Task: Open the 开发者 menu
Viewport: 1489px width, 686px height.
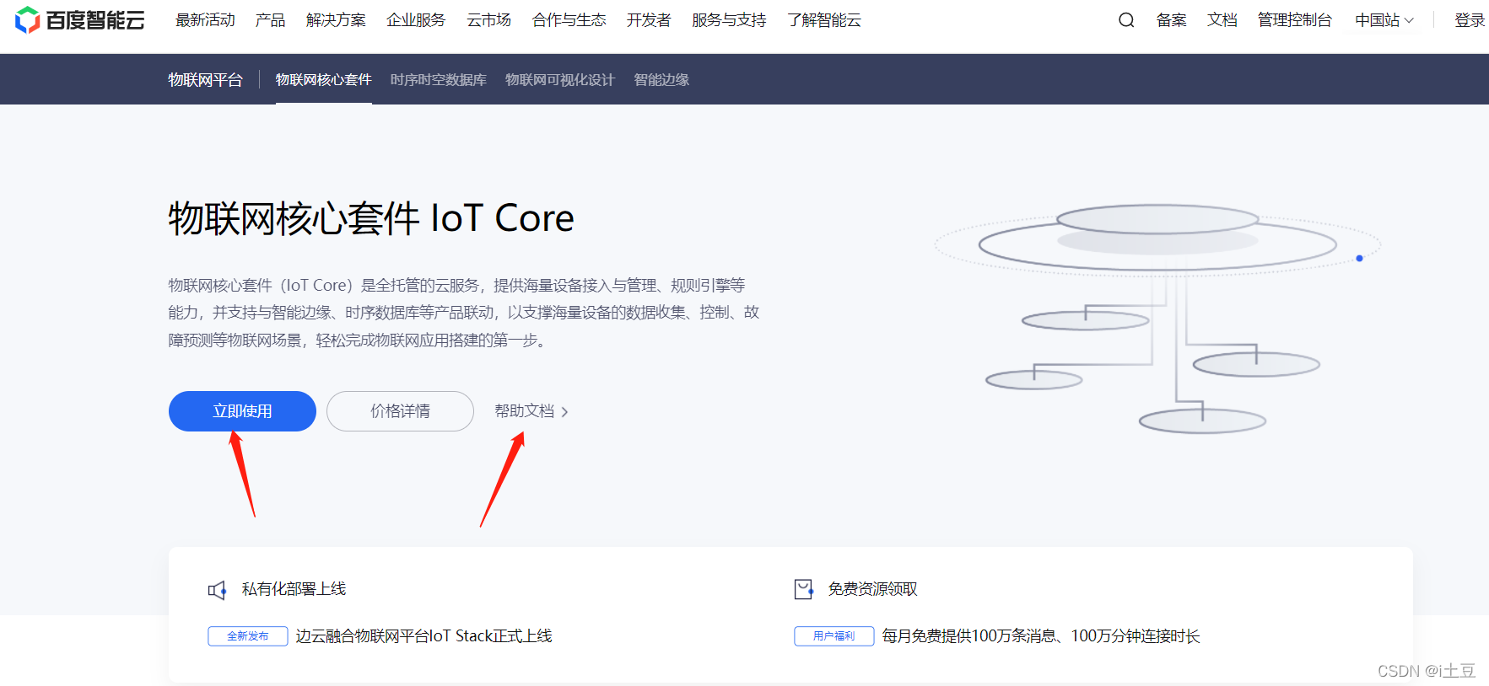Action: (649, 20)
